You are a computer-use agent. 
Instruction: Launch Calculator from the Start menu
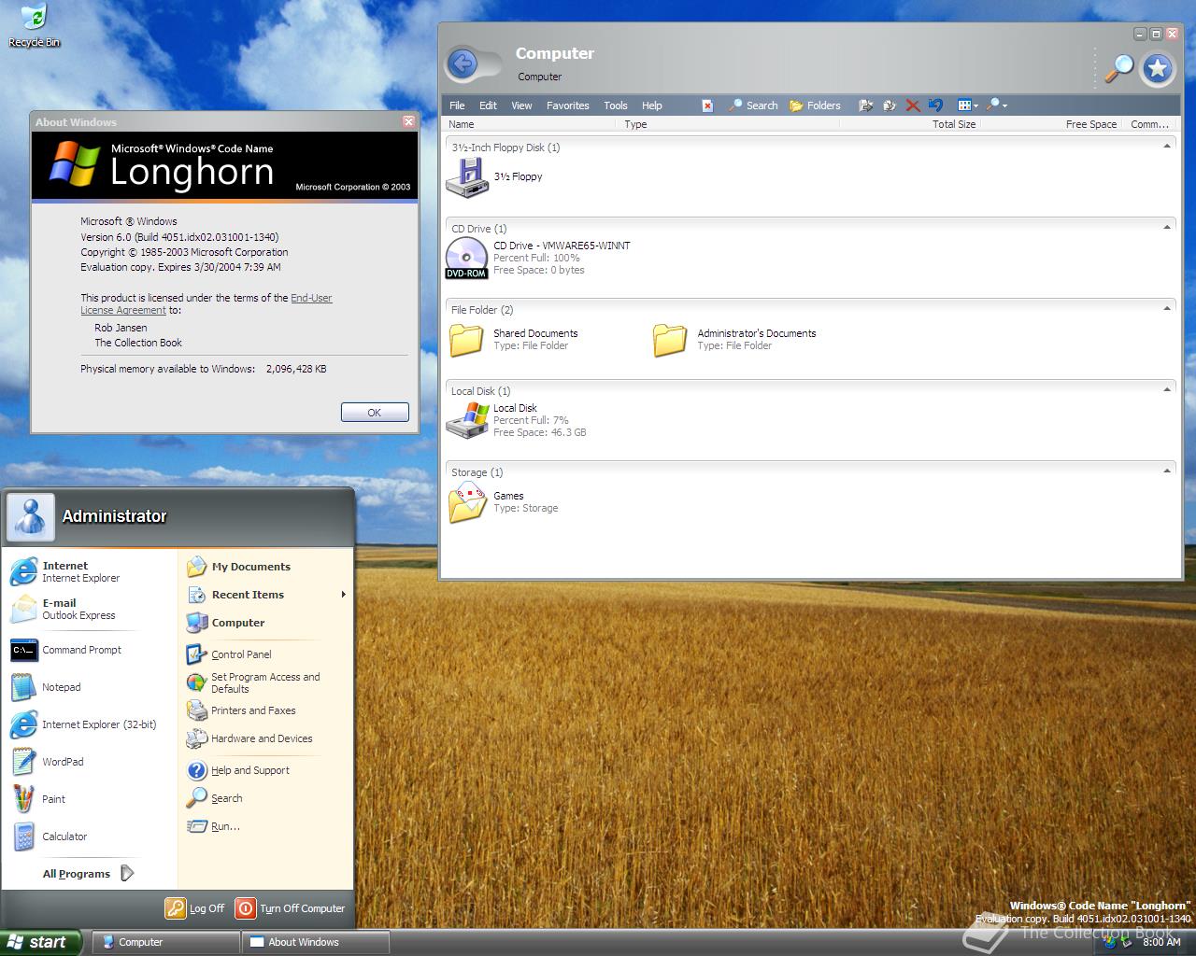tap(90, 836)
